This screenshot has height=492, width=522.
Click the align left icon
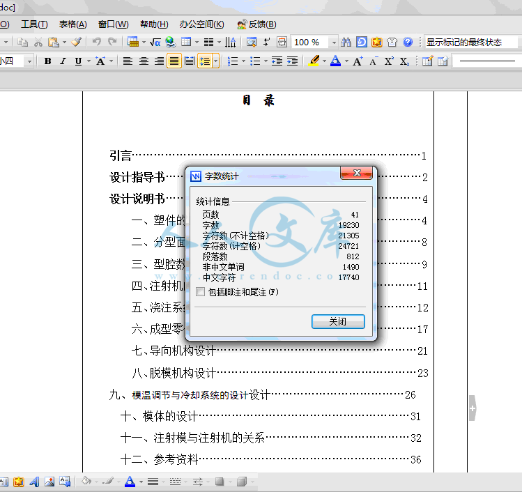[128, 61]
